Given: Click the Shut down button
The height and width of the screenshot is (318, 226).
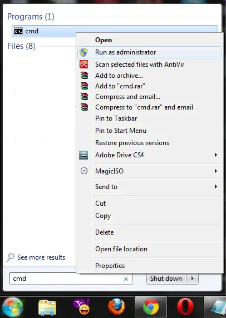Looking at the screenshot, I should pyautogui.click(x=166, y=279).
